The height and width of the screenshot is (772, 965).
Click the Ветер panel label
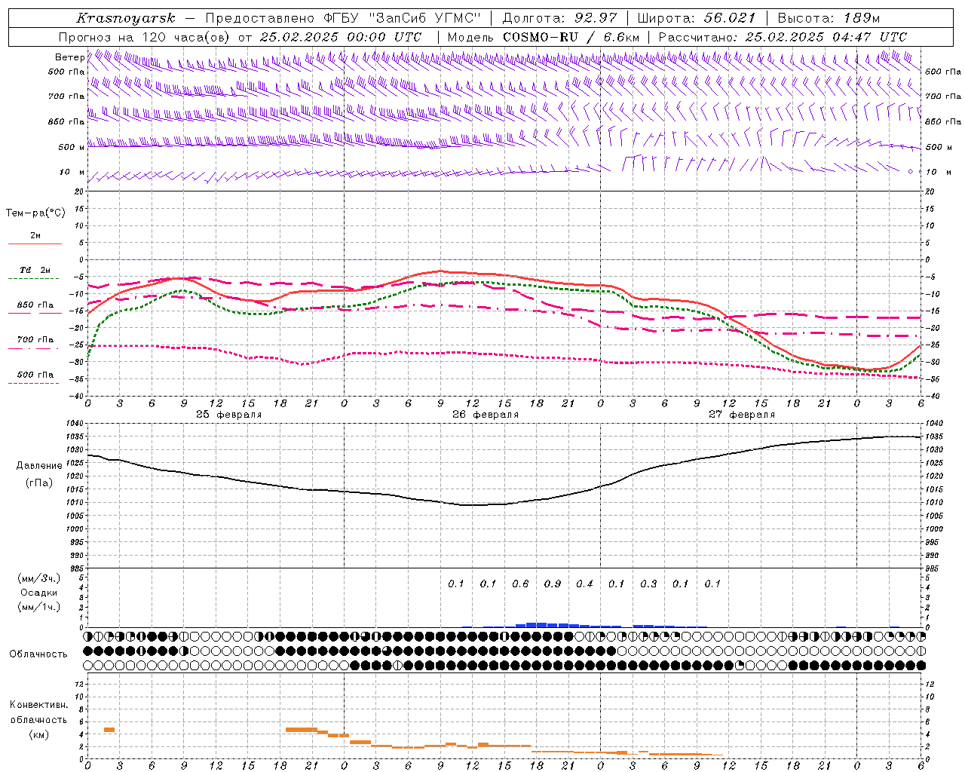[x=70, y=57]
